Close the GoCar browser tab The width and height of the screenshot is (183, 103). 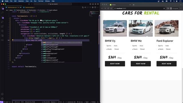click(x=130, y=5)
